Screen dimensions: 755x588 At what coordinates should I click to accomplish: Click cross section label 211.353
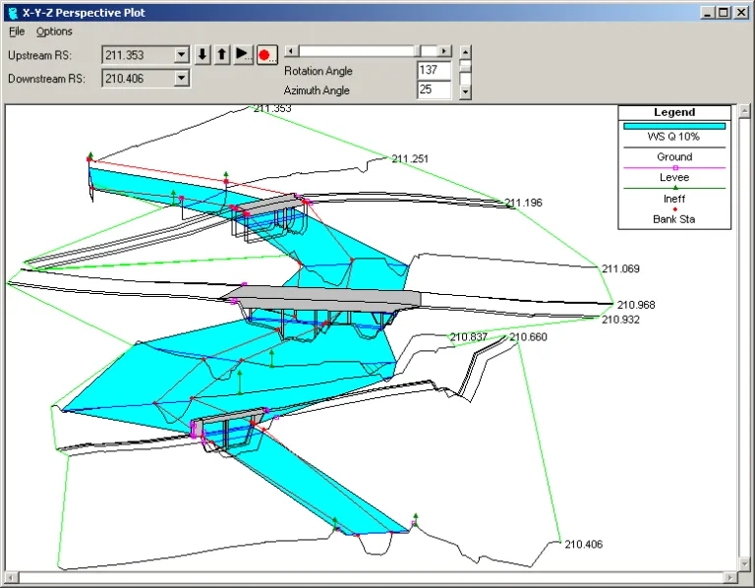point(272,109)
